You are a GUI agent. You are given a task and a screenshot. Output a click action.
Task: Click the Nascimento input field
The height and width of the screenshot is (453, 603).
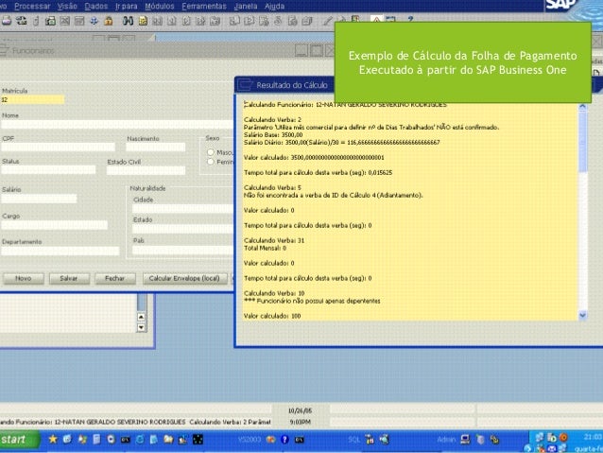[x=156, y=147]
